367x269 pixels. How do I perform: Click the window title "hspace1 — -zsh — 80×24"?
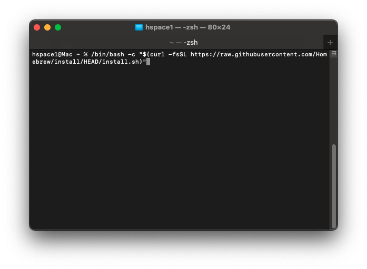click(x=187, y=27)
